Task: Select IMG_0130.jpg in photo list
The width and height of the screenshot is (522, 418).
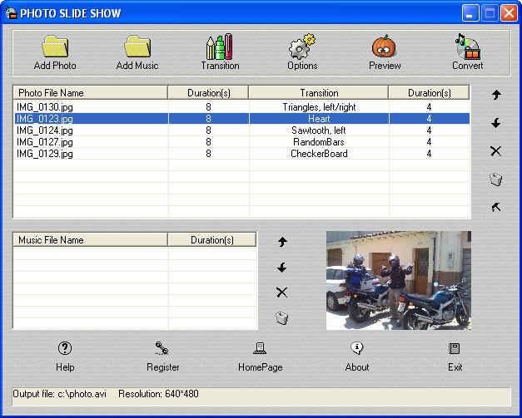Action: pos(45,107)
